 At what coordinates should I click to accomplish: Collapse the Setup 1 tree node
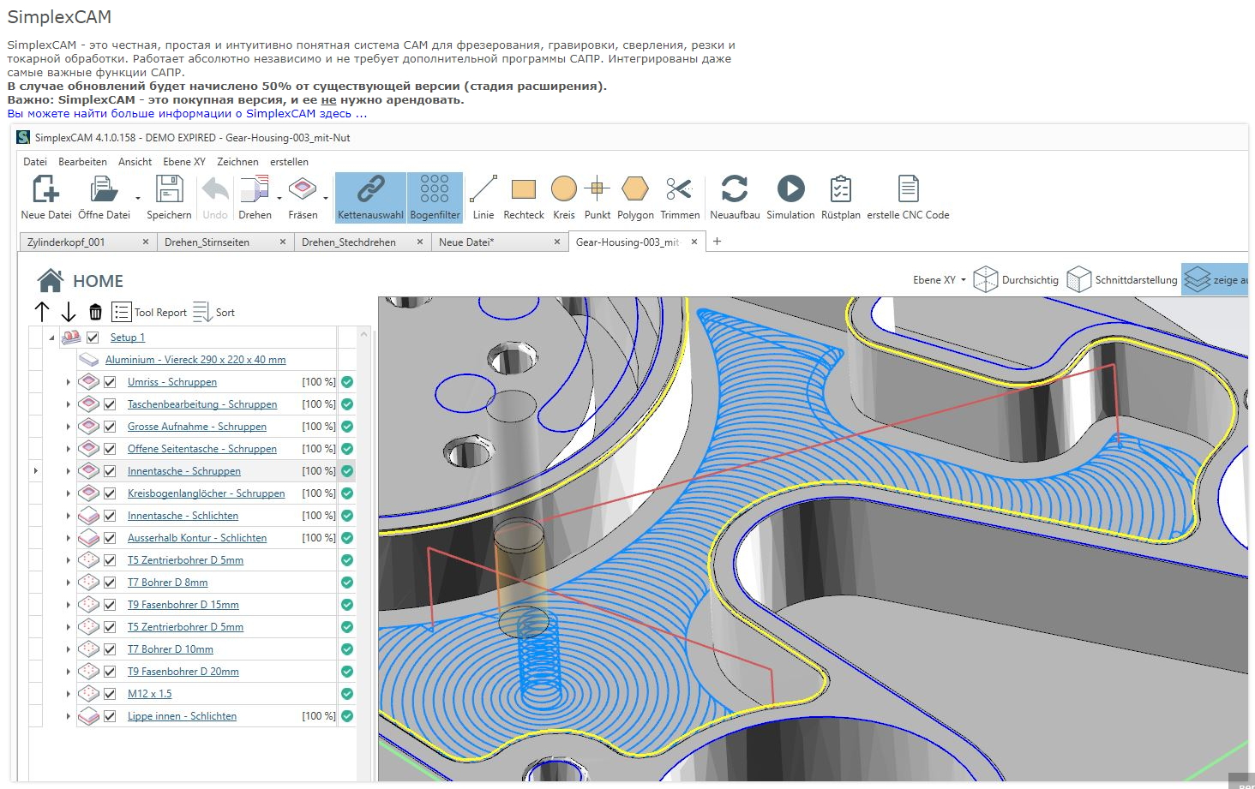pos(51,338)
